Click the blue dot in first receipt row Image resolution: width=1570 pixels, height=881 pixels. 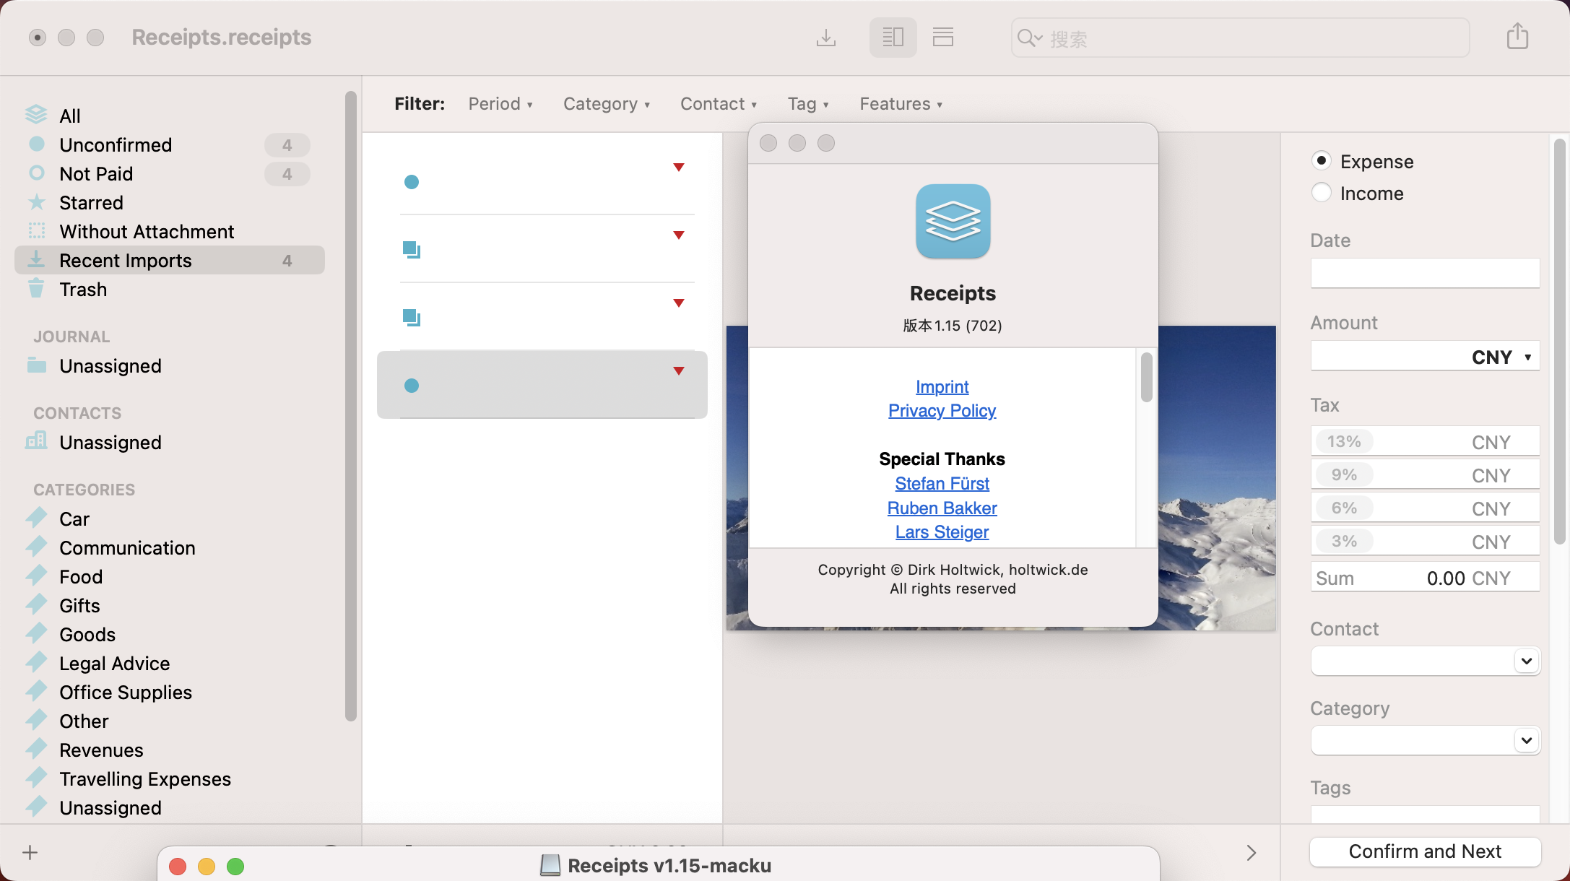click(412, 182)
